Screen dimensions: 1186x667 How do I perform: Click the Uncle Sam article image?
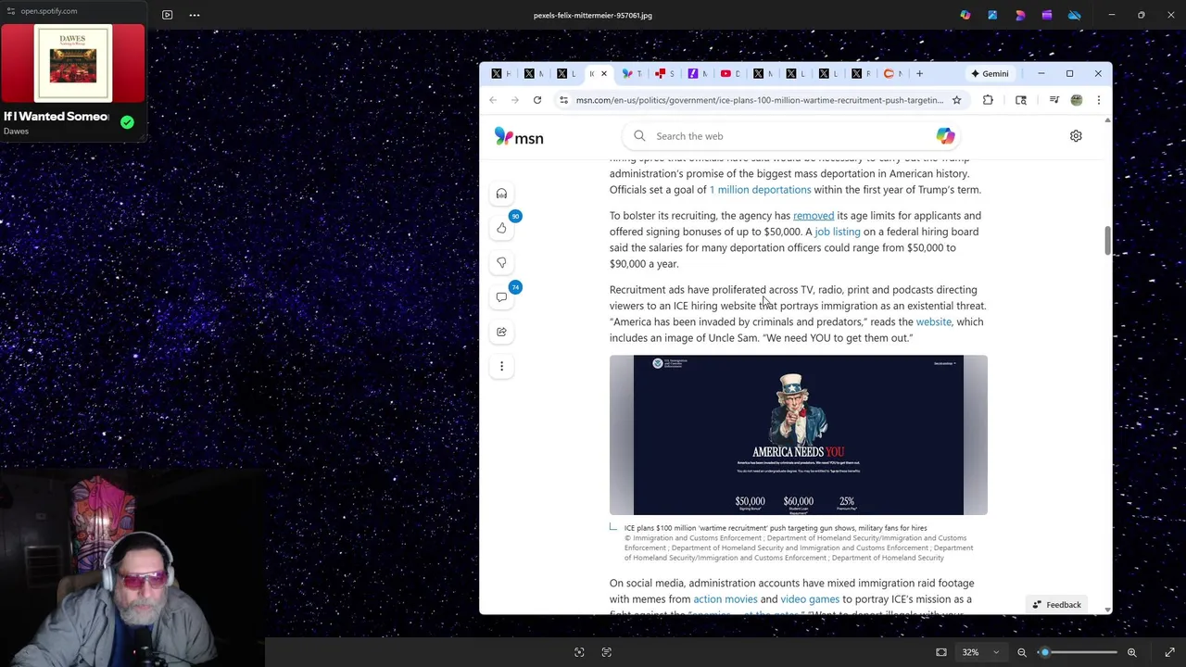pyautogui.click(x=798, y=434)
